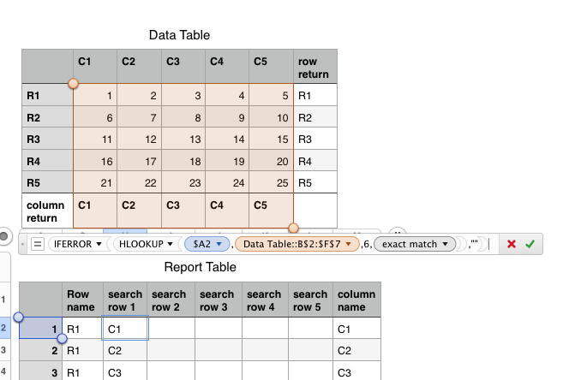Click blue selection handle beside Report cell R1

(x=62, y=339)
